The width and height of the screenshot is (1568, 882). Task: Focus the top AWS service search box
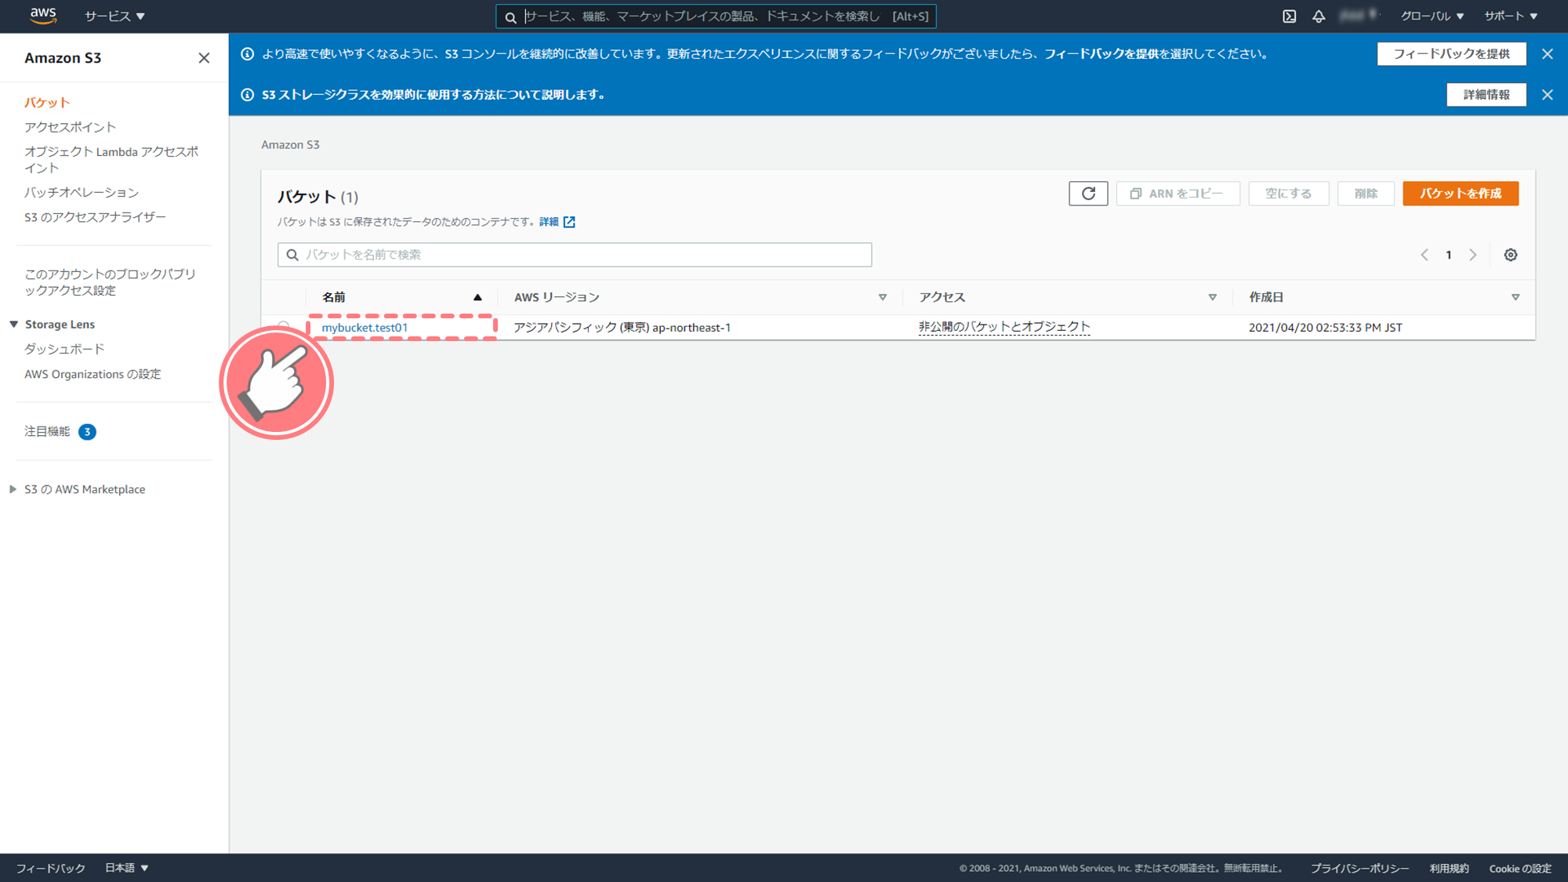[x=716, y=16]
